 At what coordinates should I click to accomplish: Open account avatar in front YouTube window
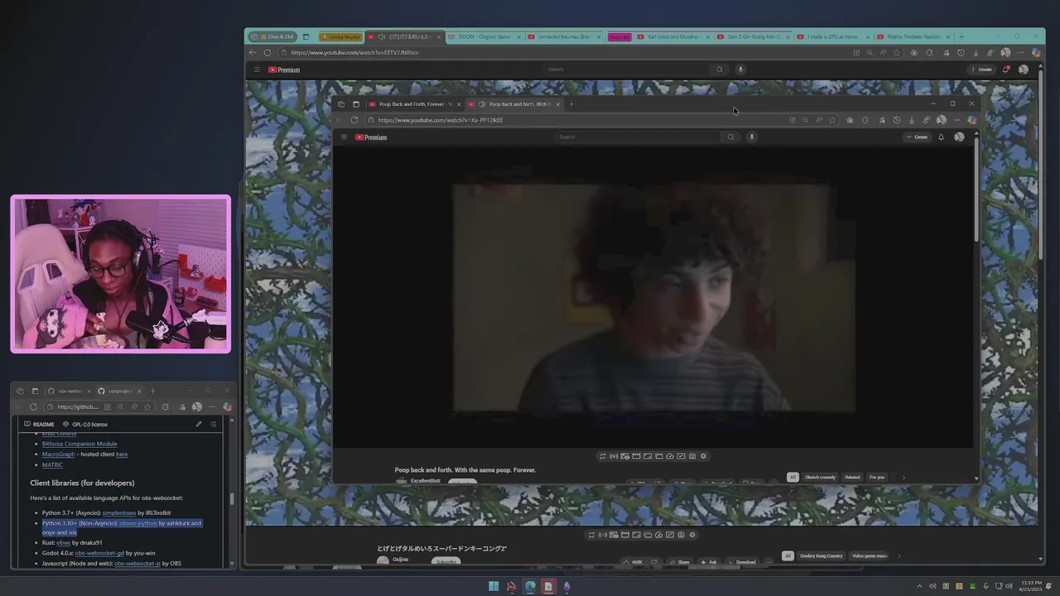click(x=959, y=137)
